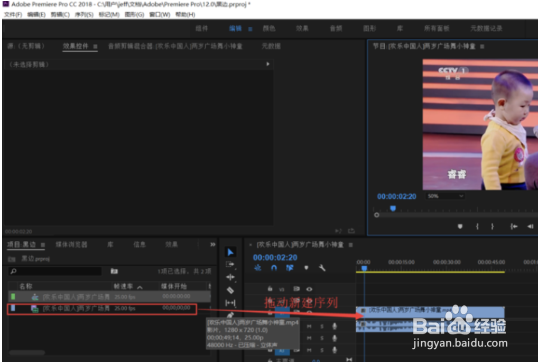Switch to 媒体浏览器 tab
The height and width of the screenshot is (362, 538).
pyautogui.click(x=71, y=245)
